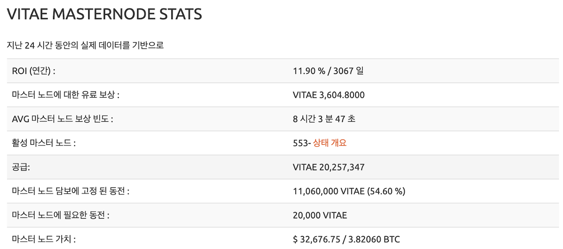Select the 마스터 노드에 대한 유료 보상 label
This screenshot has height=249, width=563.
coord(66,95)
